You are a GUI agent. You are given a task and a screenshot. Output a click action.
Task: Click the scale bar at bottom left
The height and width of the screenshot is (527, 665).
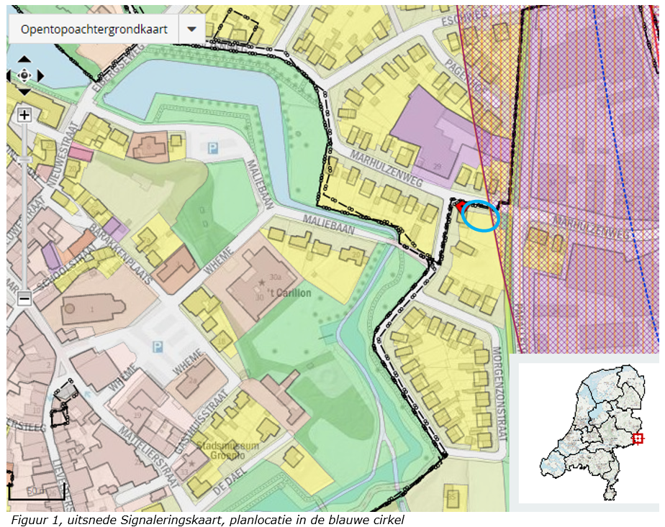pos(36,494)
